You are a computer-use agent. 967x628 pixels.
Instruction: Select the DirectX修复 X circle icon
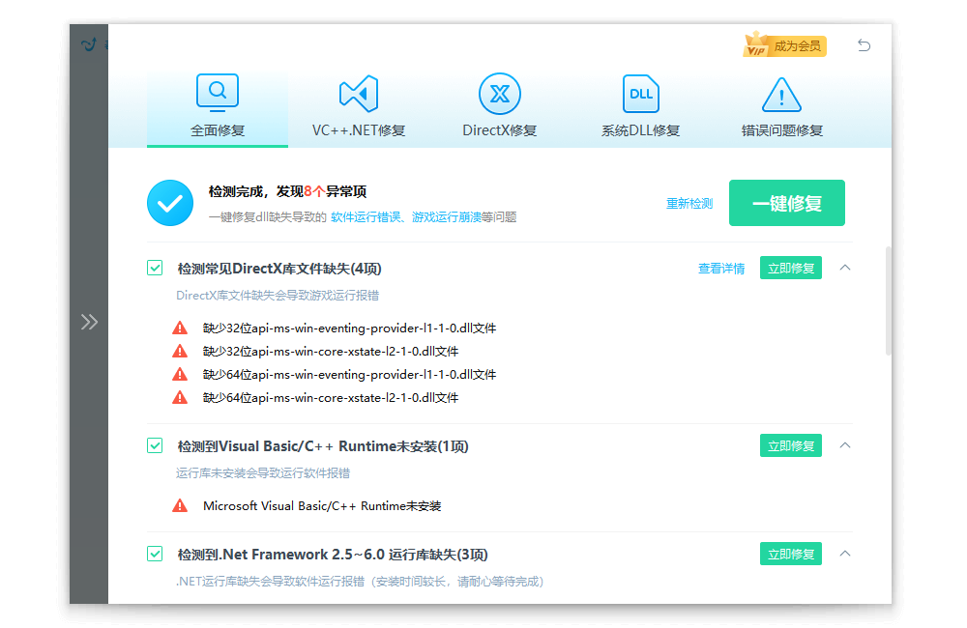500,94
